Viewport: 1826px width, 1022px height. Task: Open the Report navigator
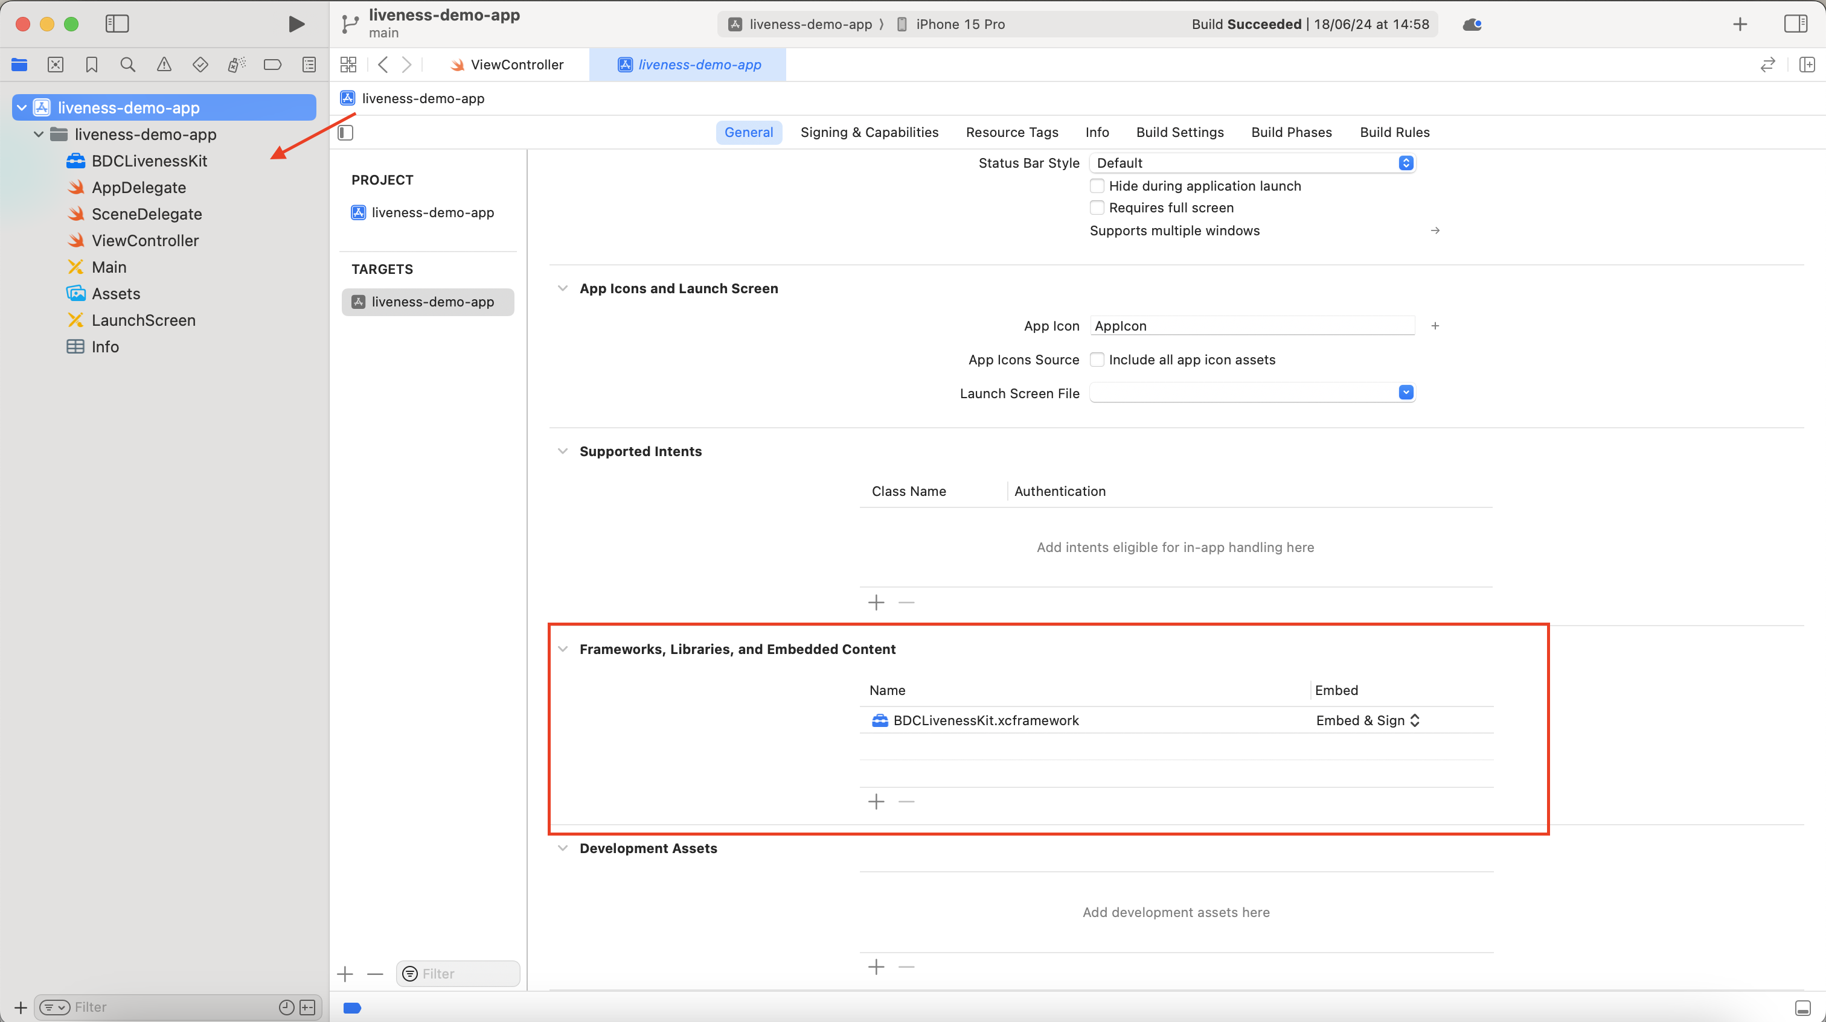click(x=309, y=65)
